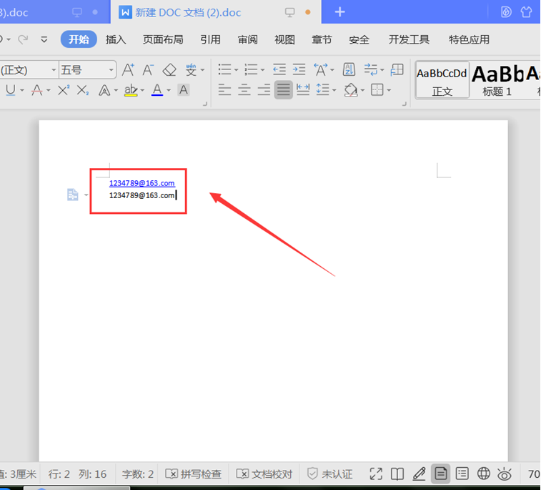Screen dimensions: 541x490
Task: Click the paste options icon beside the text
Action: pos(72,195)
